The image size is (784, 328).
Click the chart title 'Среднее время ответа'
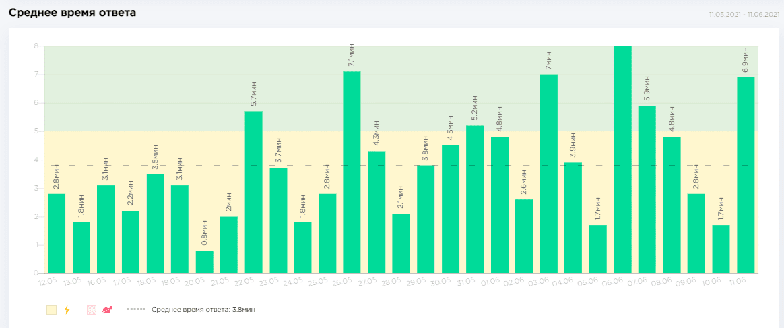[72, 13]
